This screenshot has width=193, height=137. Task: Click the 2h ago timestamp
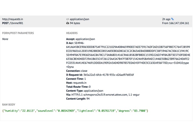(166, 19)
